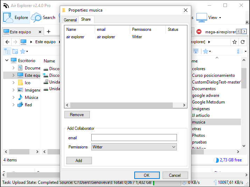Focus the collaborator email input field
The height and width of the screenshot is (187, 250).
point(134,138)
